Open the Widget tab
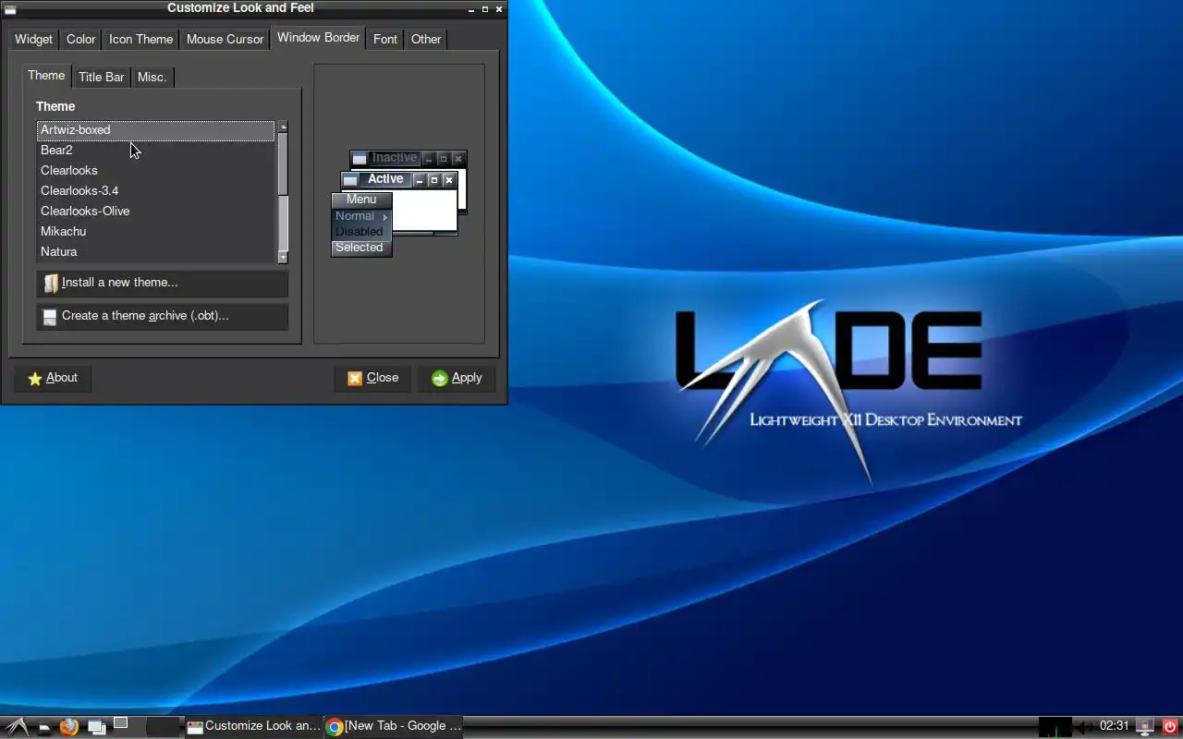Viewport: 1183px width, 739px height. click(x=33, y=39)
